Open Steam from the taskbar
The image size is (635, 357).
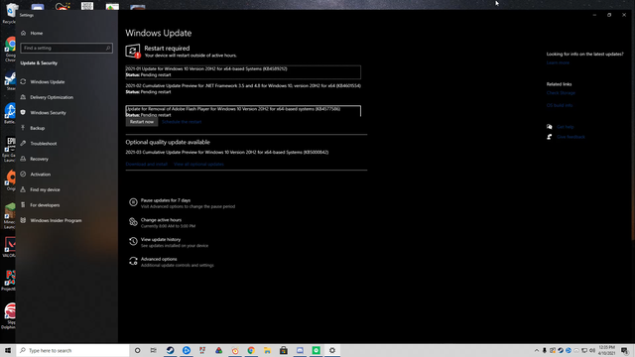(x=170, y=350)
